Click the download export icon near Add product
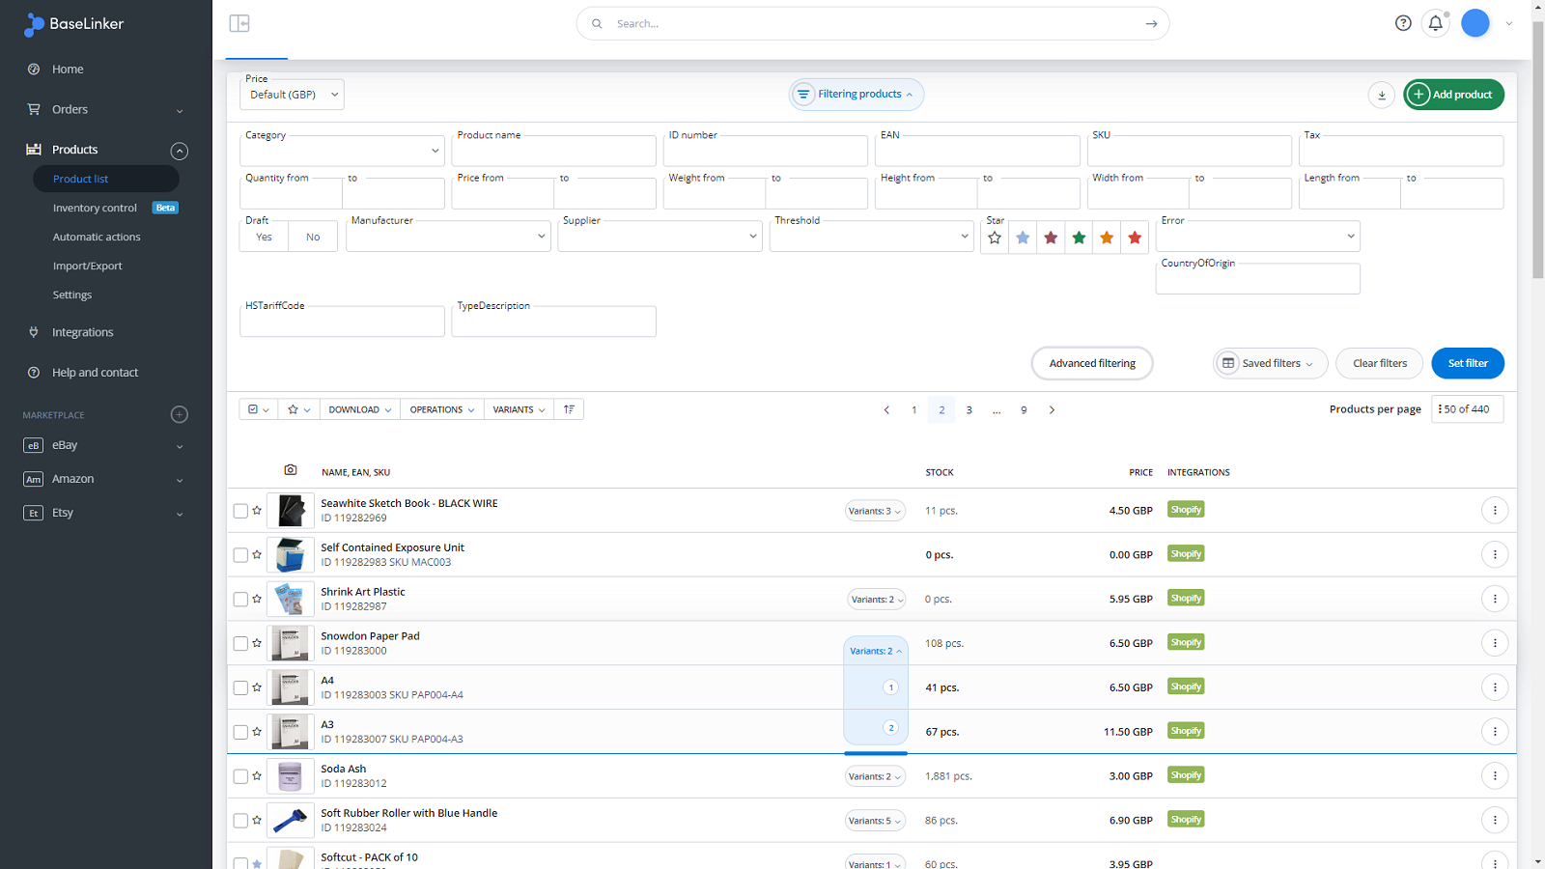 1381,95
